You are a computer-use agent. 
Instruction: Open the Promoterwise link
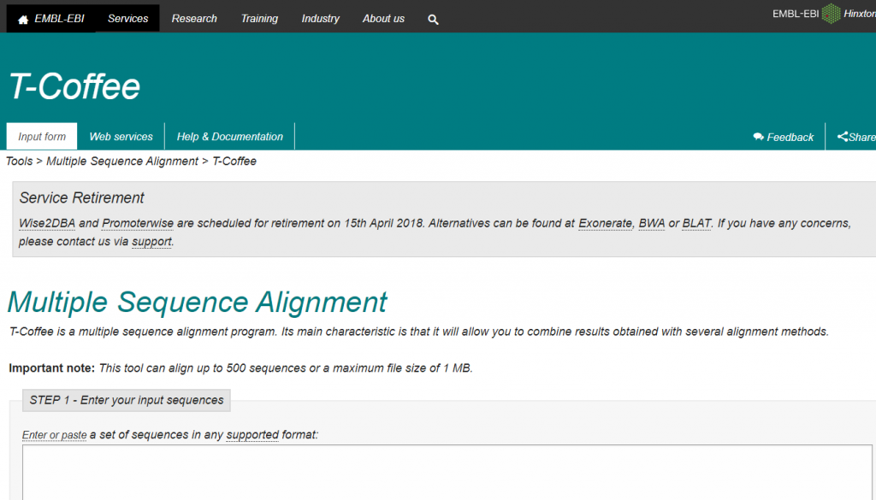138,223
